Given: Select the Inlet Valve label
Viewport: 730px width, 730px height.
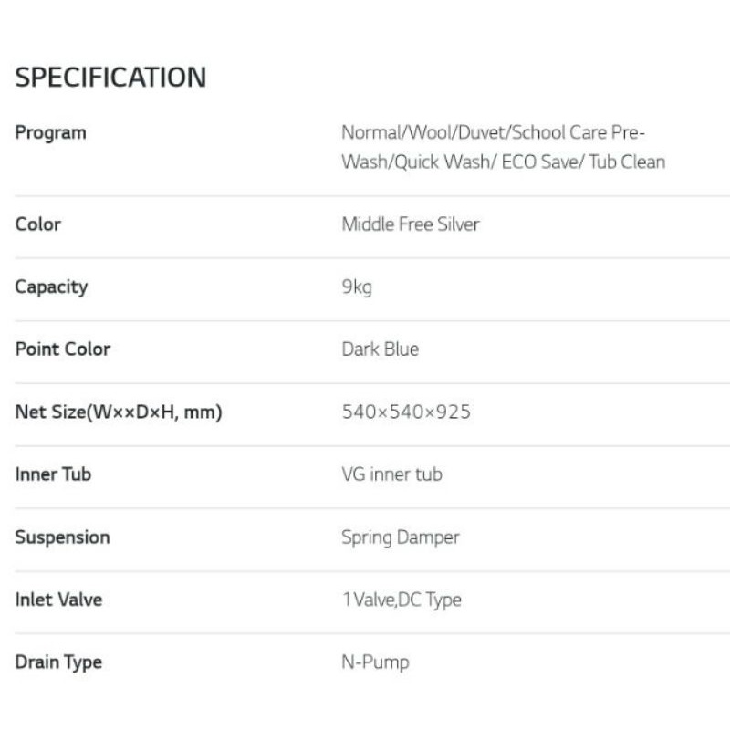Looking at the screenshot, I should pos(58,600).
